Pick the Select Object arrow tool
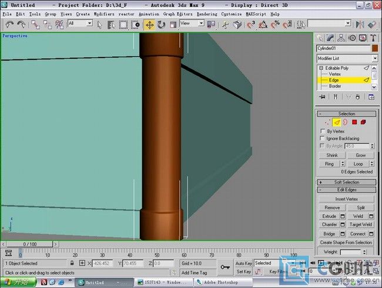Viewport: 382px width, 288px height. pos(99,25)
